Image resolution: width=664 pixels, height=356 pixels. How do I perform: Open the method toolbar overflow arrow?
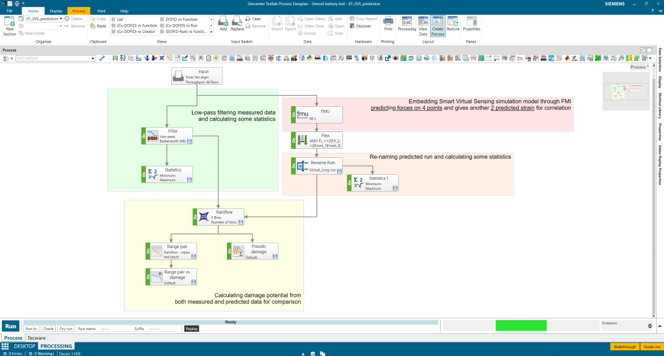(651, 58)
